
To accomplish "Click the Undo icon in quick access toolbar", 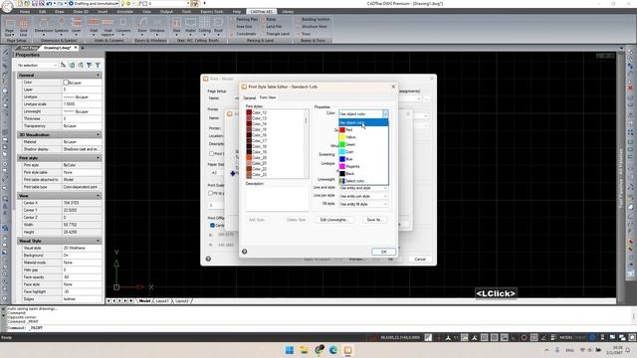I will [49, 3].
